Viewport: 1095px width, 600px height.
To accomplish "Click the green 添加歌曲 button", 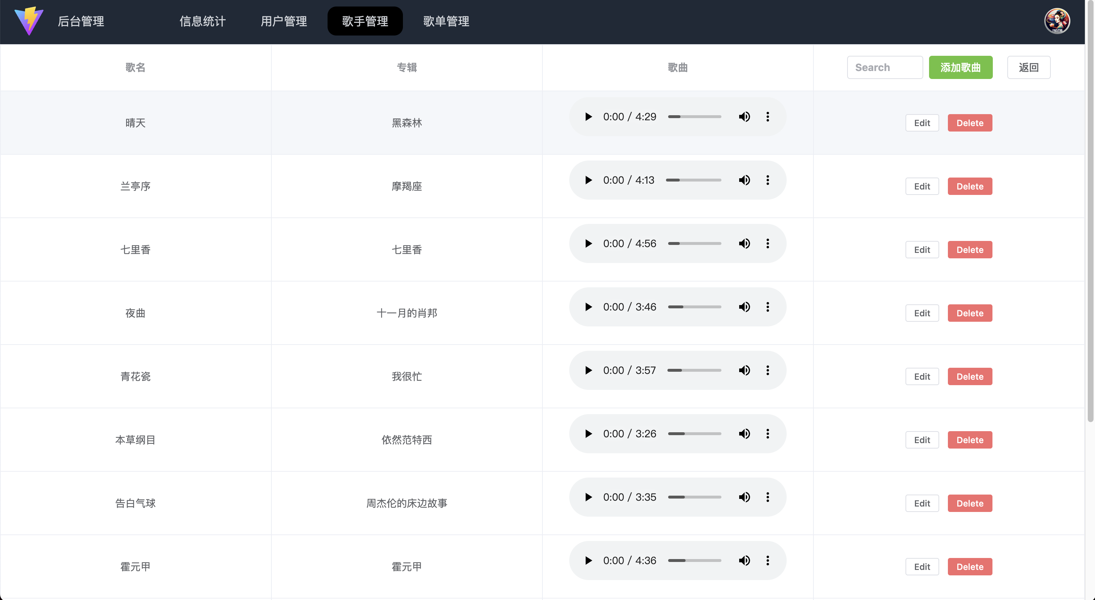I will click(x=961, y=67).
